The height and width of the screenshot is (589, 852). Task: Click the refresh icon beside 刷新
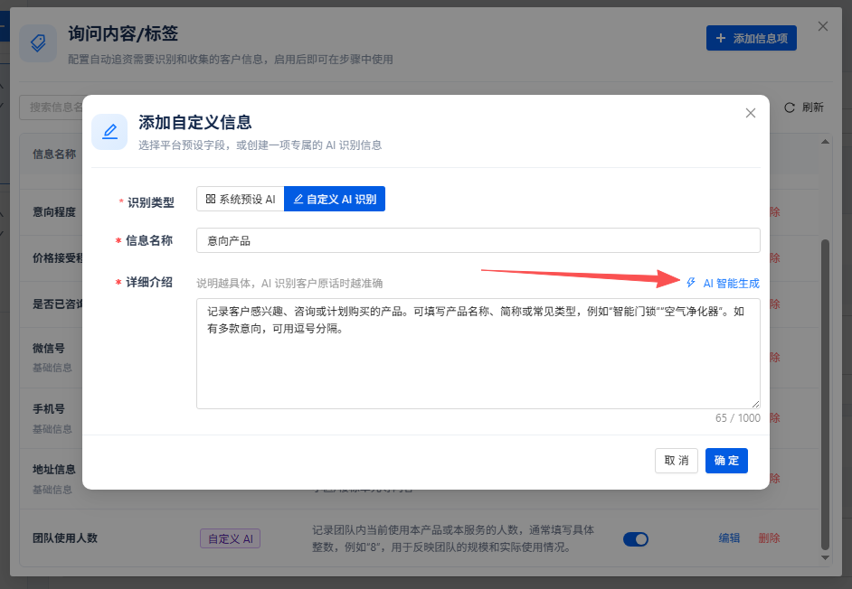point(790,108)
